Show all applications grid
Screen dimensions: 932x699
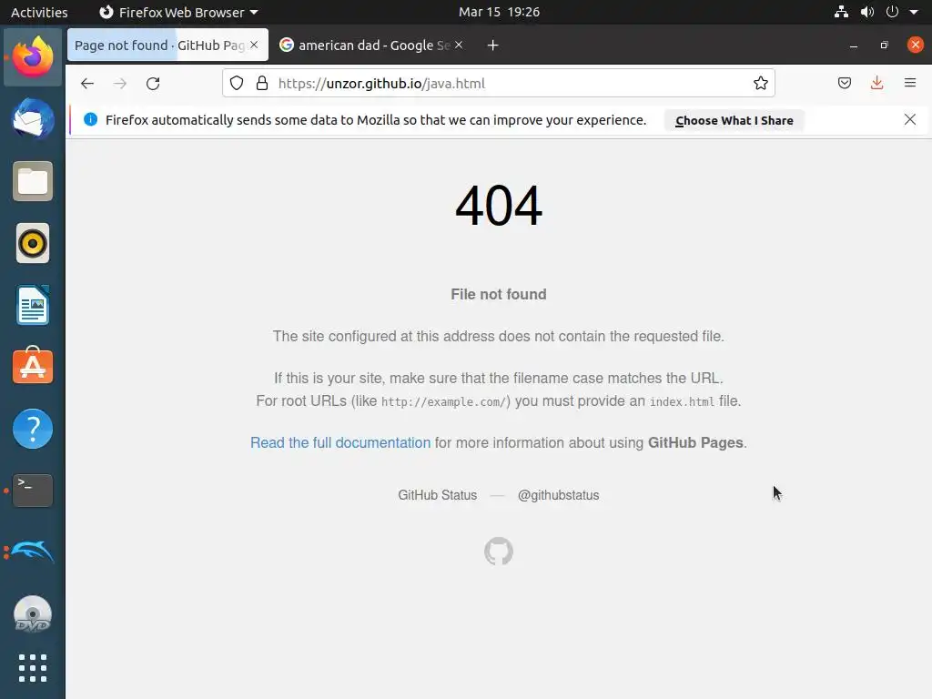[x=33, y=668]
